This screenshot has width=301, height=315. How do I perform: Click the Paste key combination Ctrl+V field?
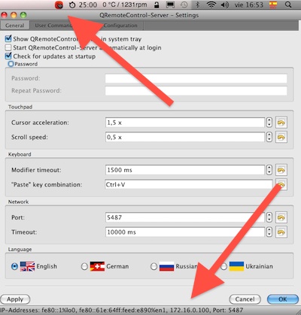189,185
